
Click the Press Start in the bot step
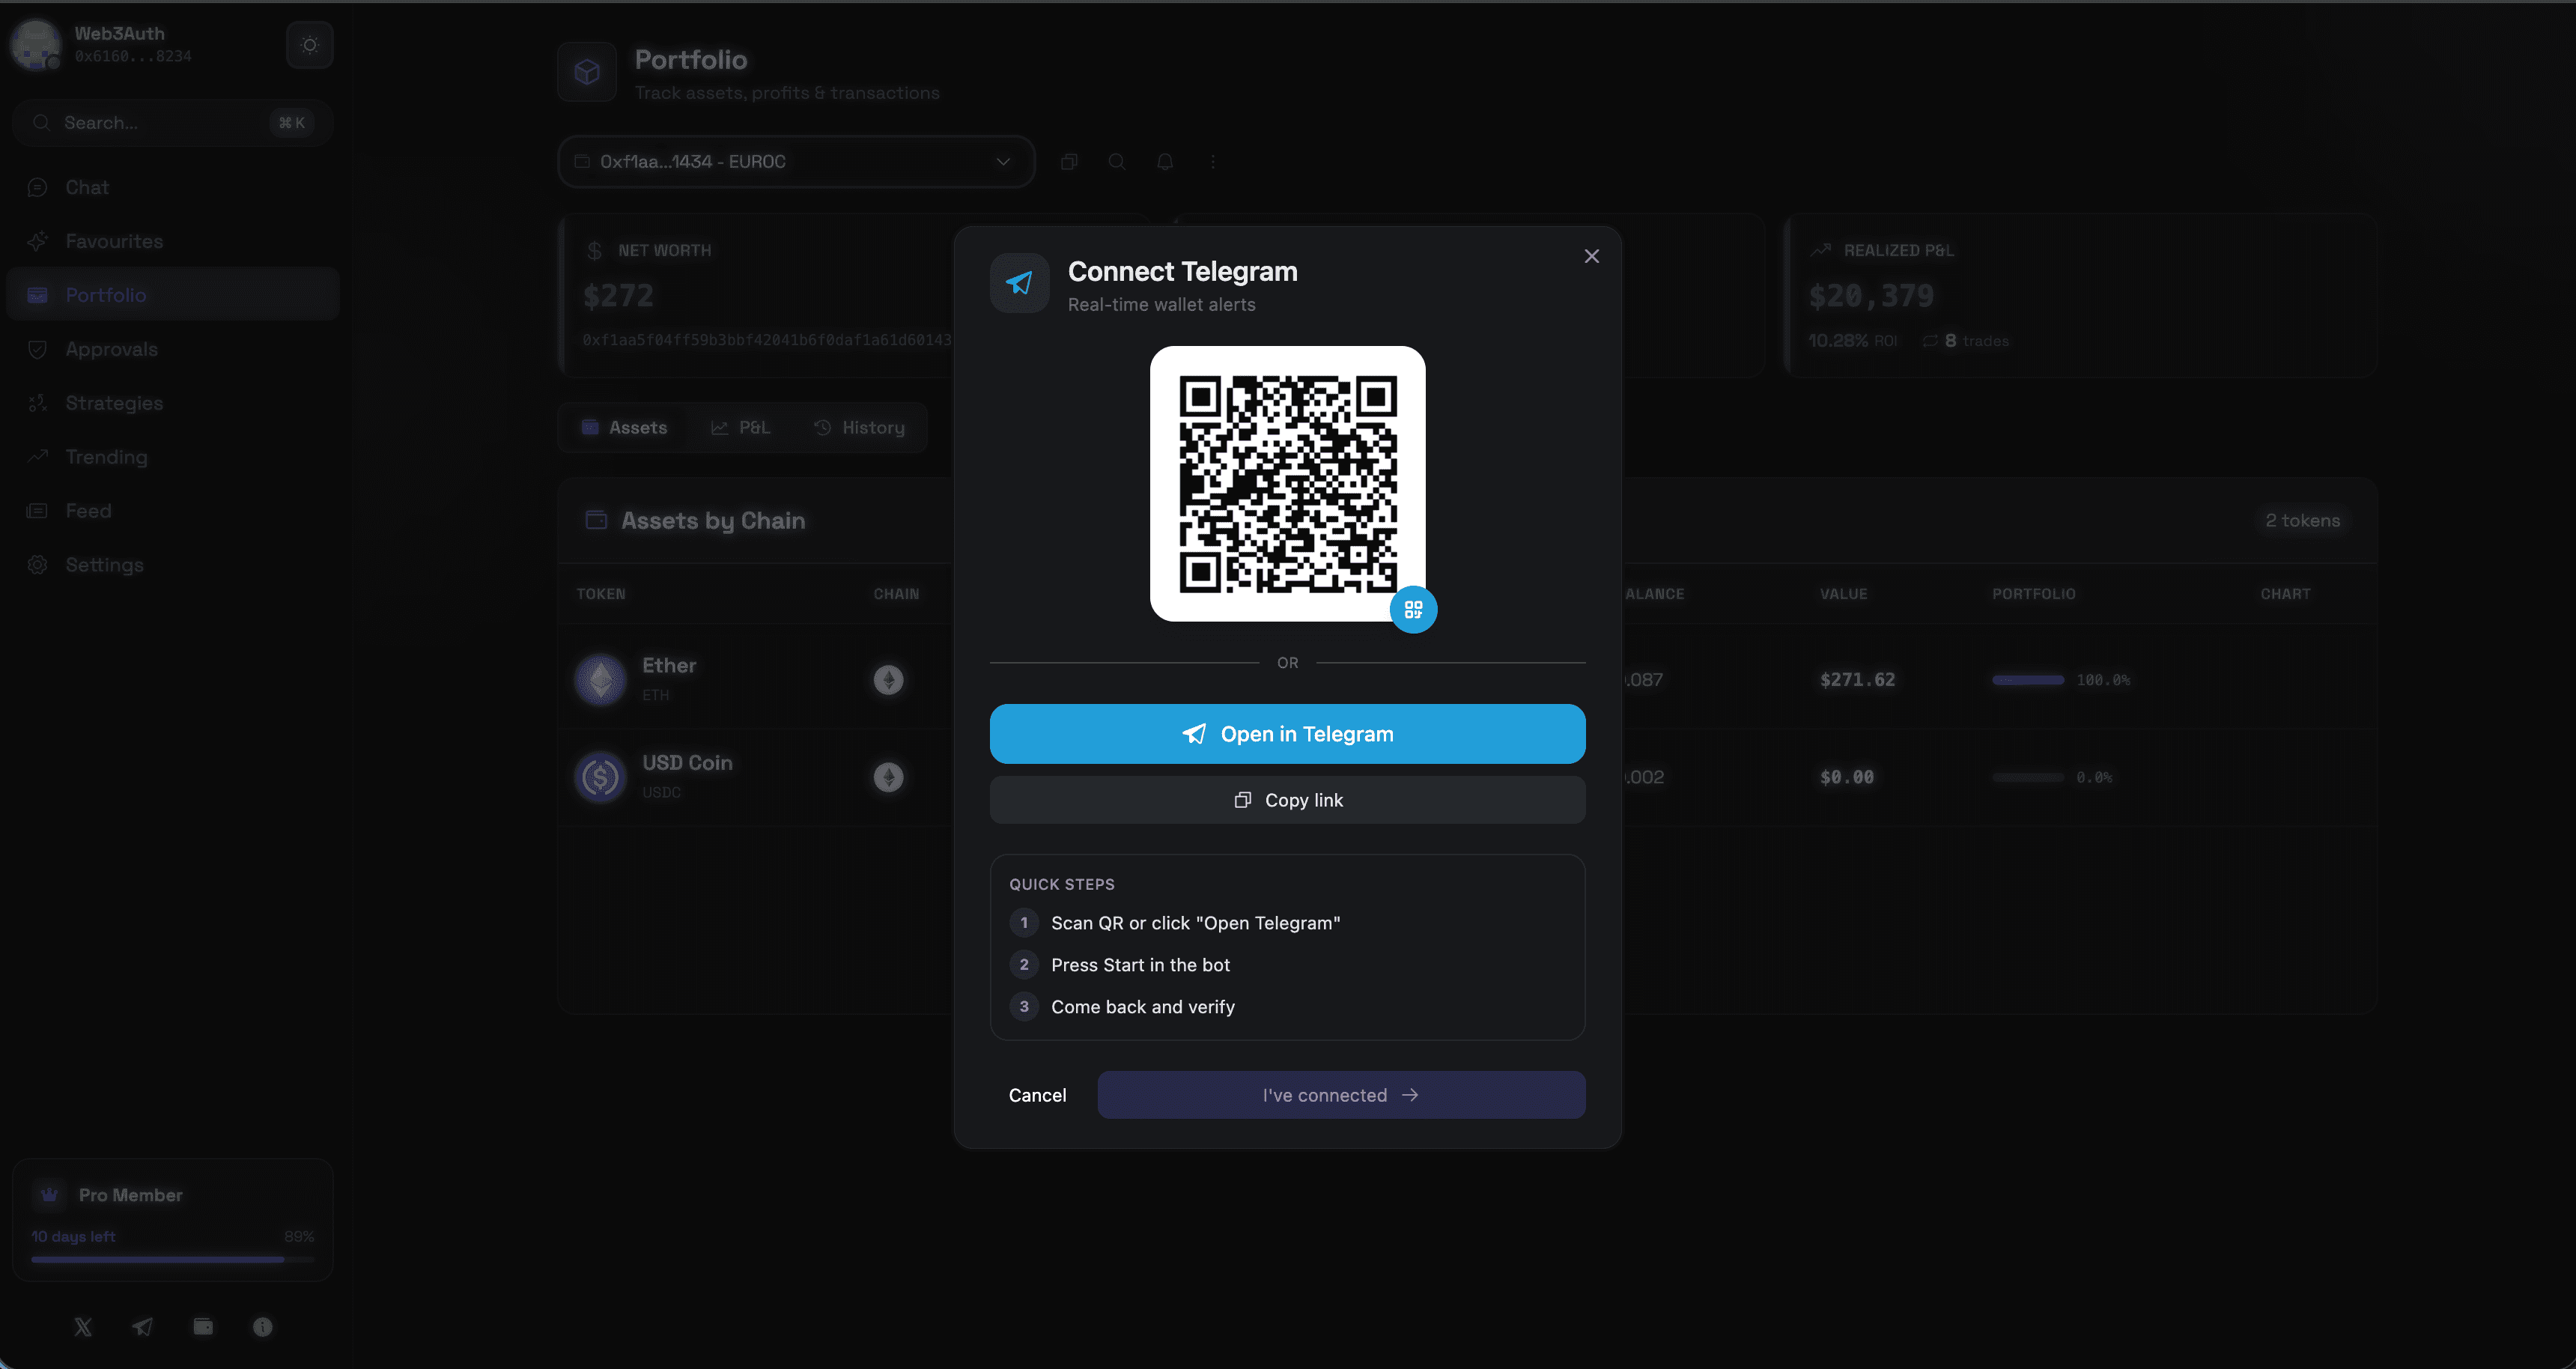click(1140, 965)
